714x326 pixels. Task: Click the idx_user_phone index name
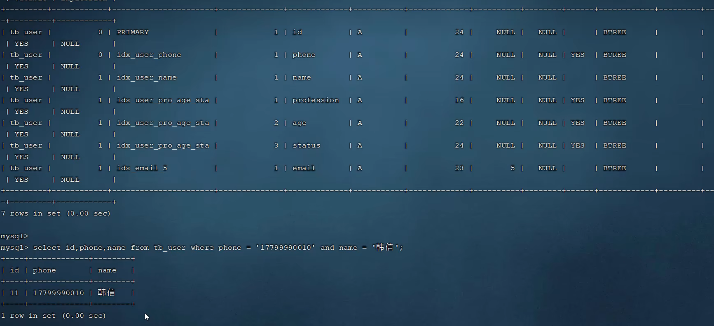coord(149,55)
